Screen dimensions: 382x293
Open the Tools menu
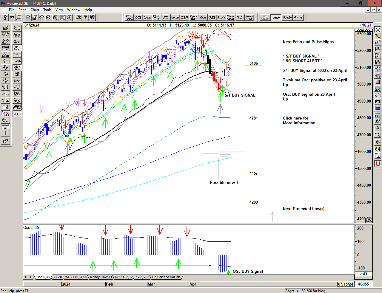(x=47, y=10)
